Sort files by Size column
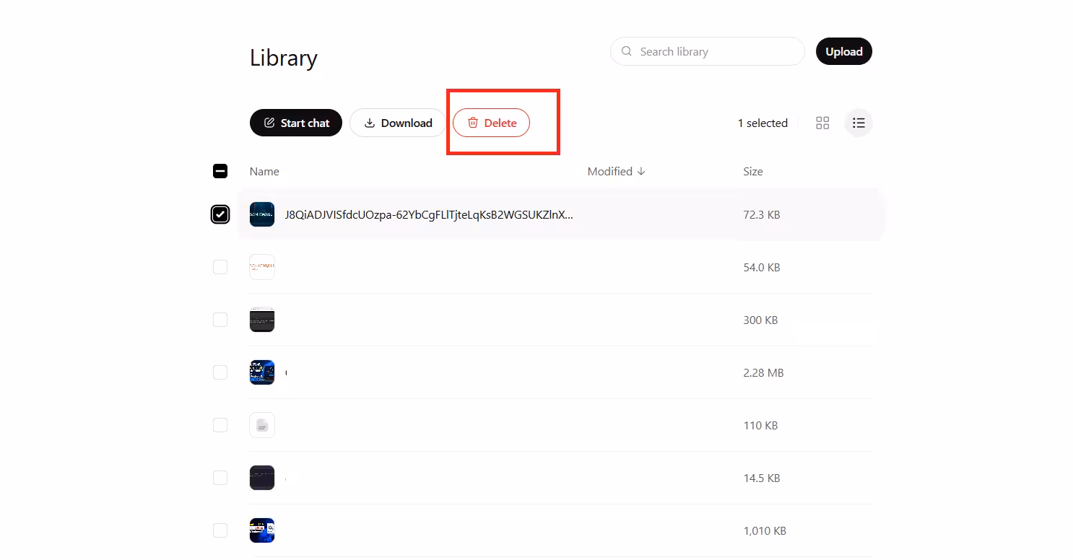Viewport: 1073px width, 560px height. click(753, 171)
